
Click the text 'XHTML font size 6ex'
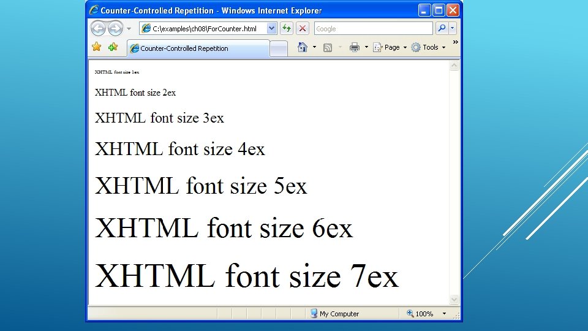pyautogui.click(x=224, y=227)
